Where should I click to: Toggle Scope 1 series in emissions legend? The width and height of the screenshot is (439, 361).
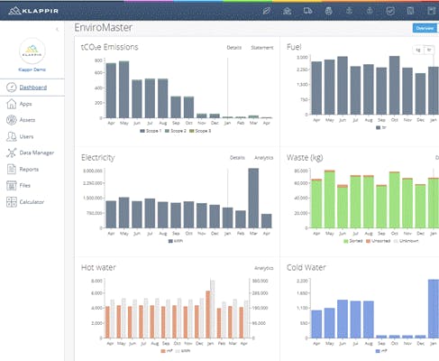151,131
